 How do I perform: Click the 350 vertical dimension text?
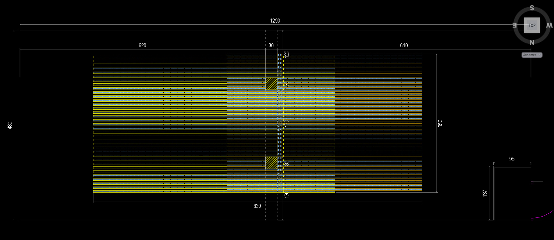pyautogui.click(x=440, y=123)
